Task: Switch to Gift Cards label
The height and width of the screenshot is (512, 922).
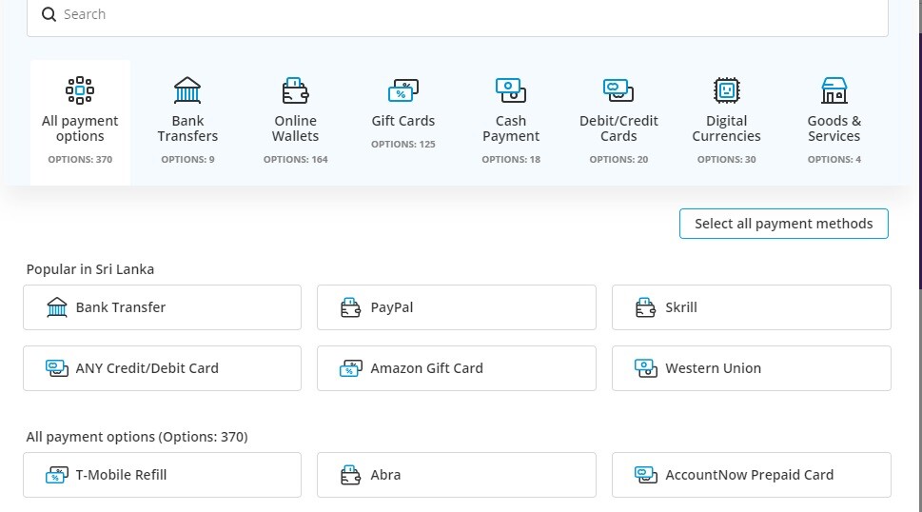Action: click(403, 121)
